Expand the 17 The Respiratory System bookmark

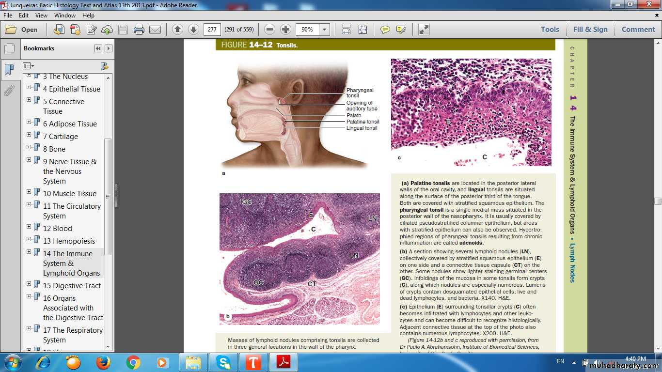pyautogui.click(x=29, y=329)
